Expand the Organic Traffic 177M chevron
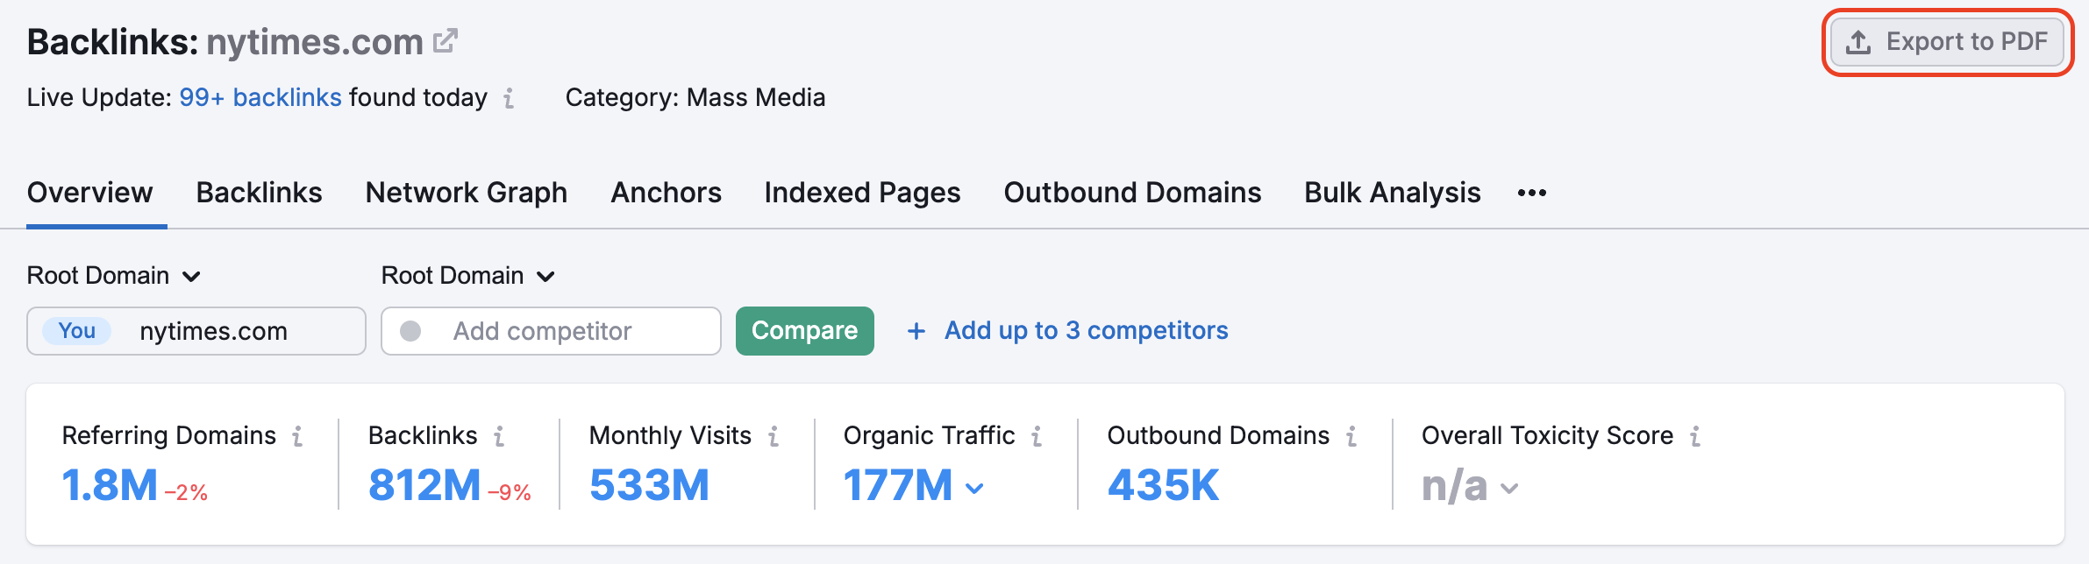The image size is (2089, 564). click(x=974, y=488)
